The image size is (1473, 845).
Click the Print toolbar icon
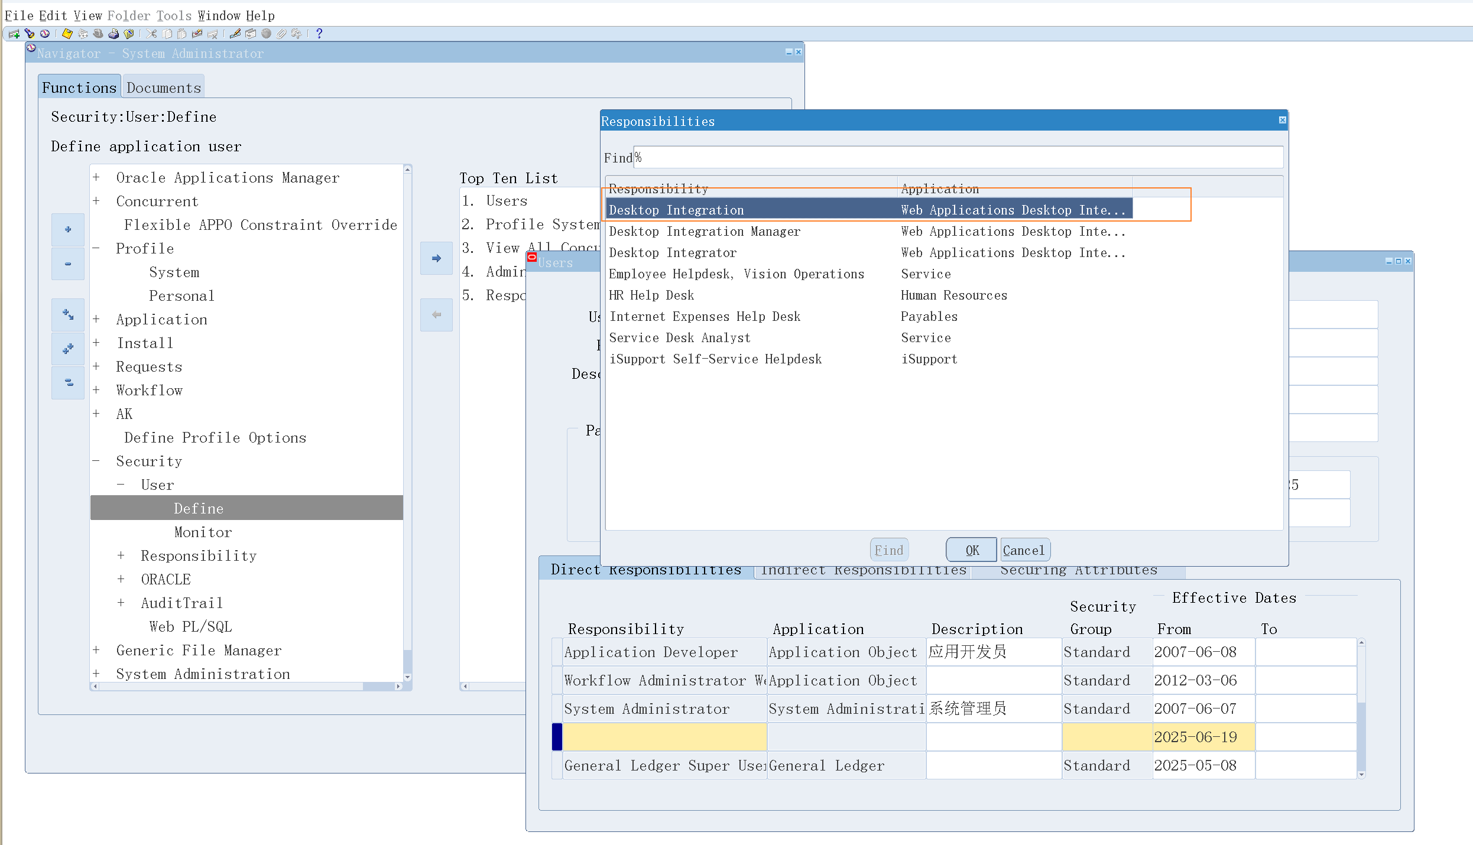113,34
